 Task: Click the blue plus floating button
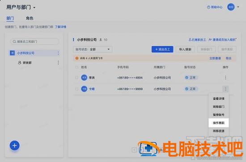pos(15,145)
